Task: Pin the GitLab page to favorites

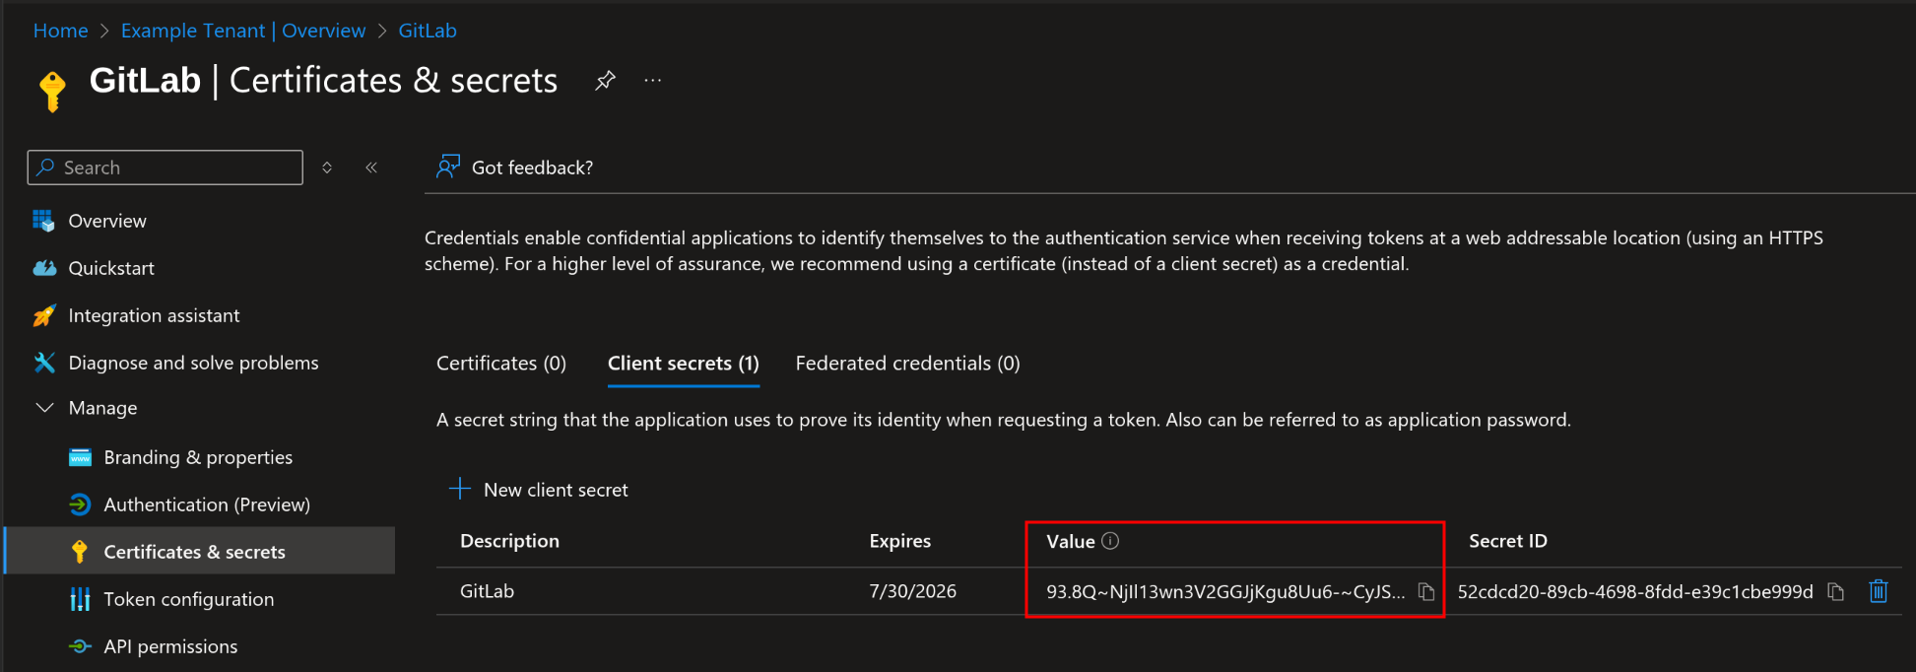Action: pos(605,81)
